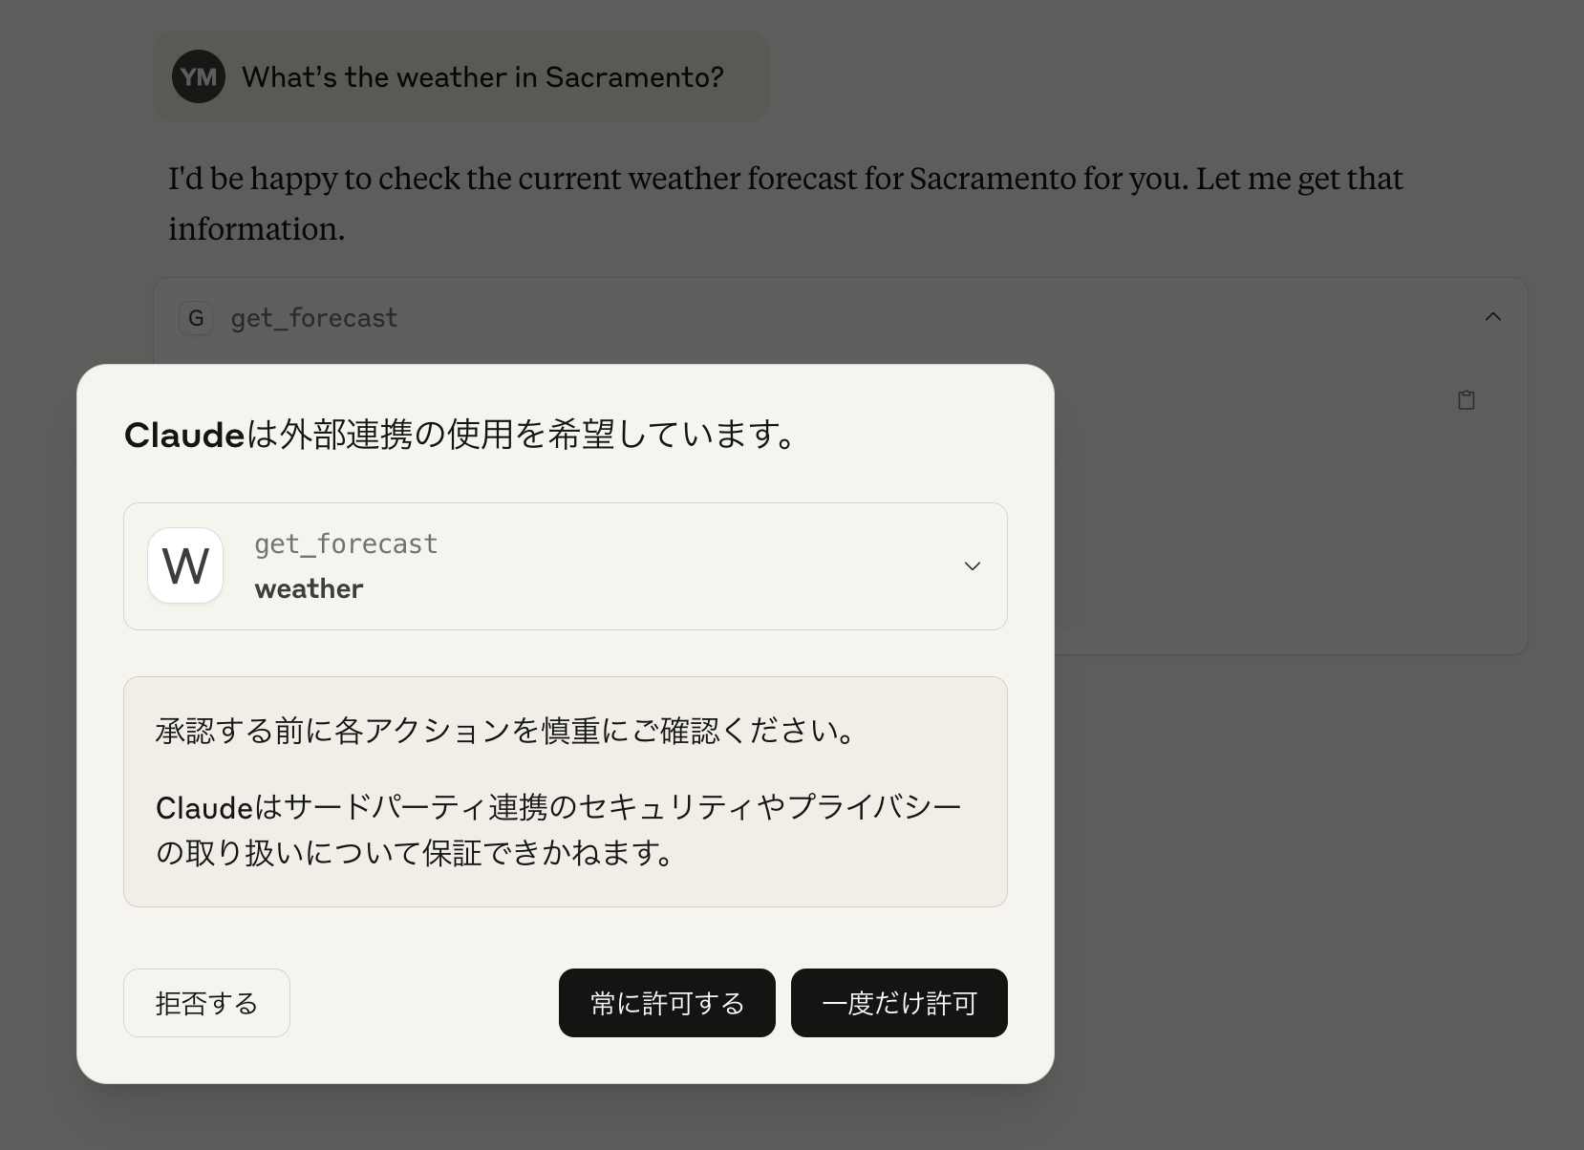Image resolution: width=1584 pixels, height=1150 pixels.
Task: Click get_forecast text in the background panel
Action: [x=314, y=318]
